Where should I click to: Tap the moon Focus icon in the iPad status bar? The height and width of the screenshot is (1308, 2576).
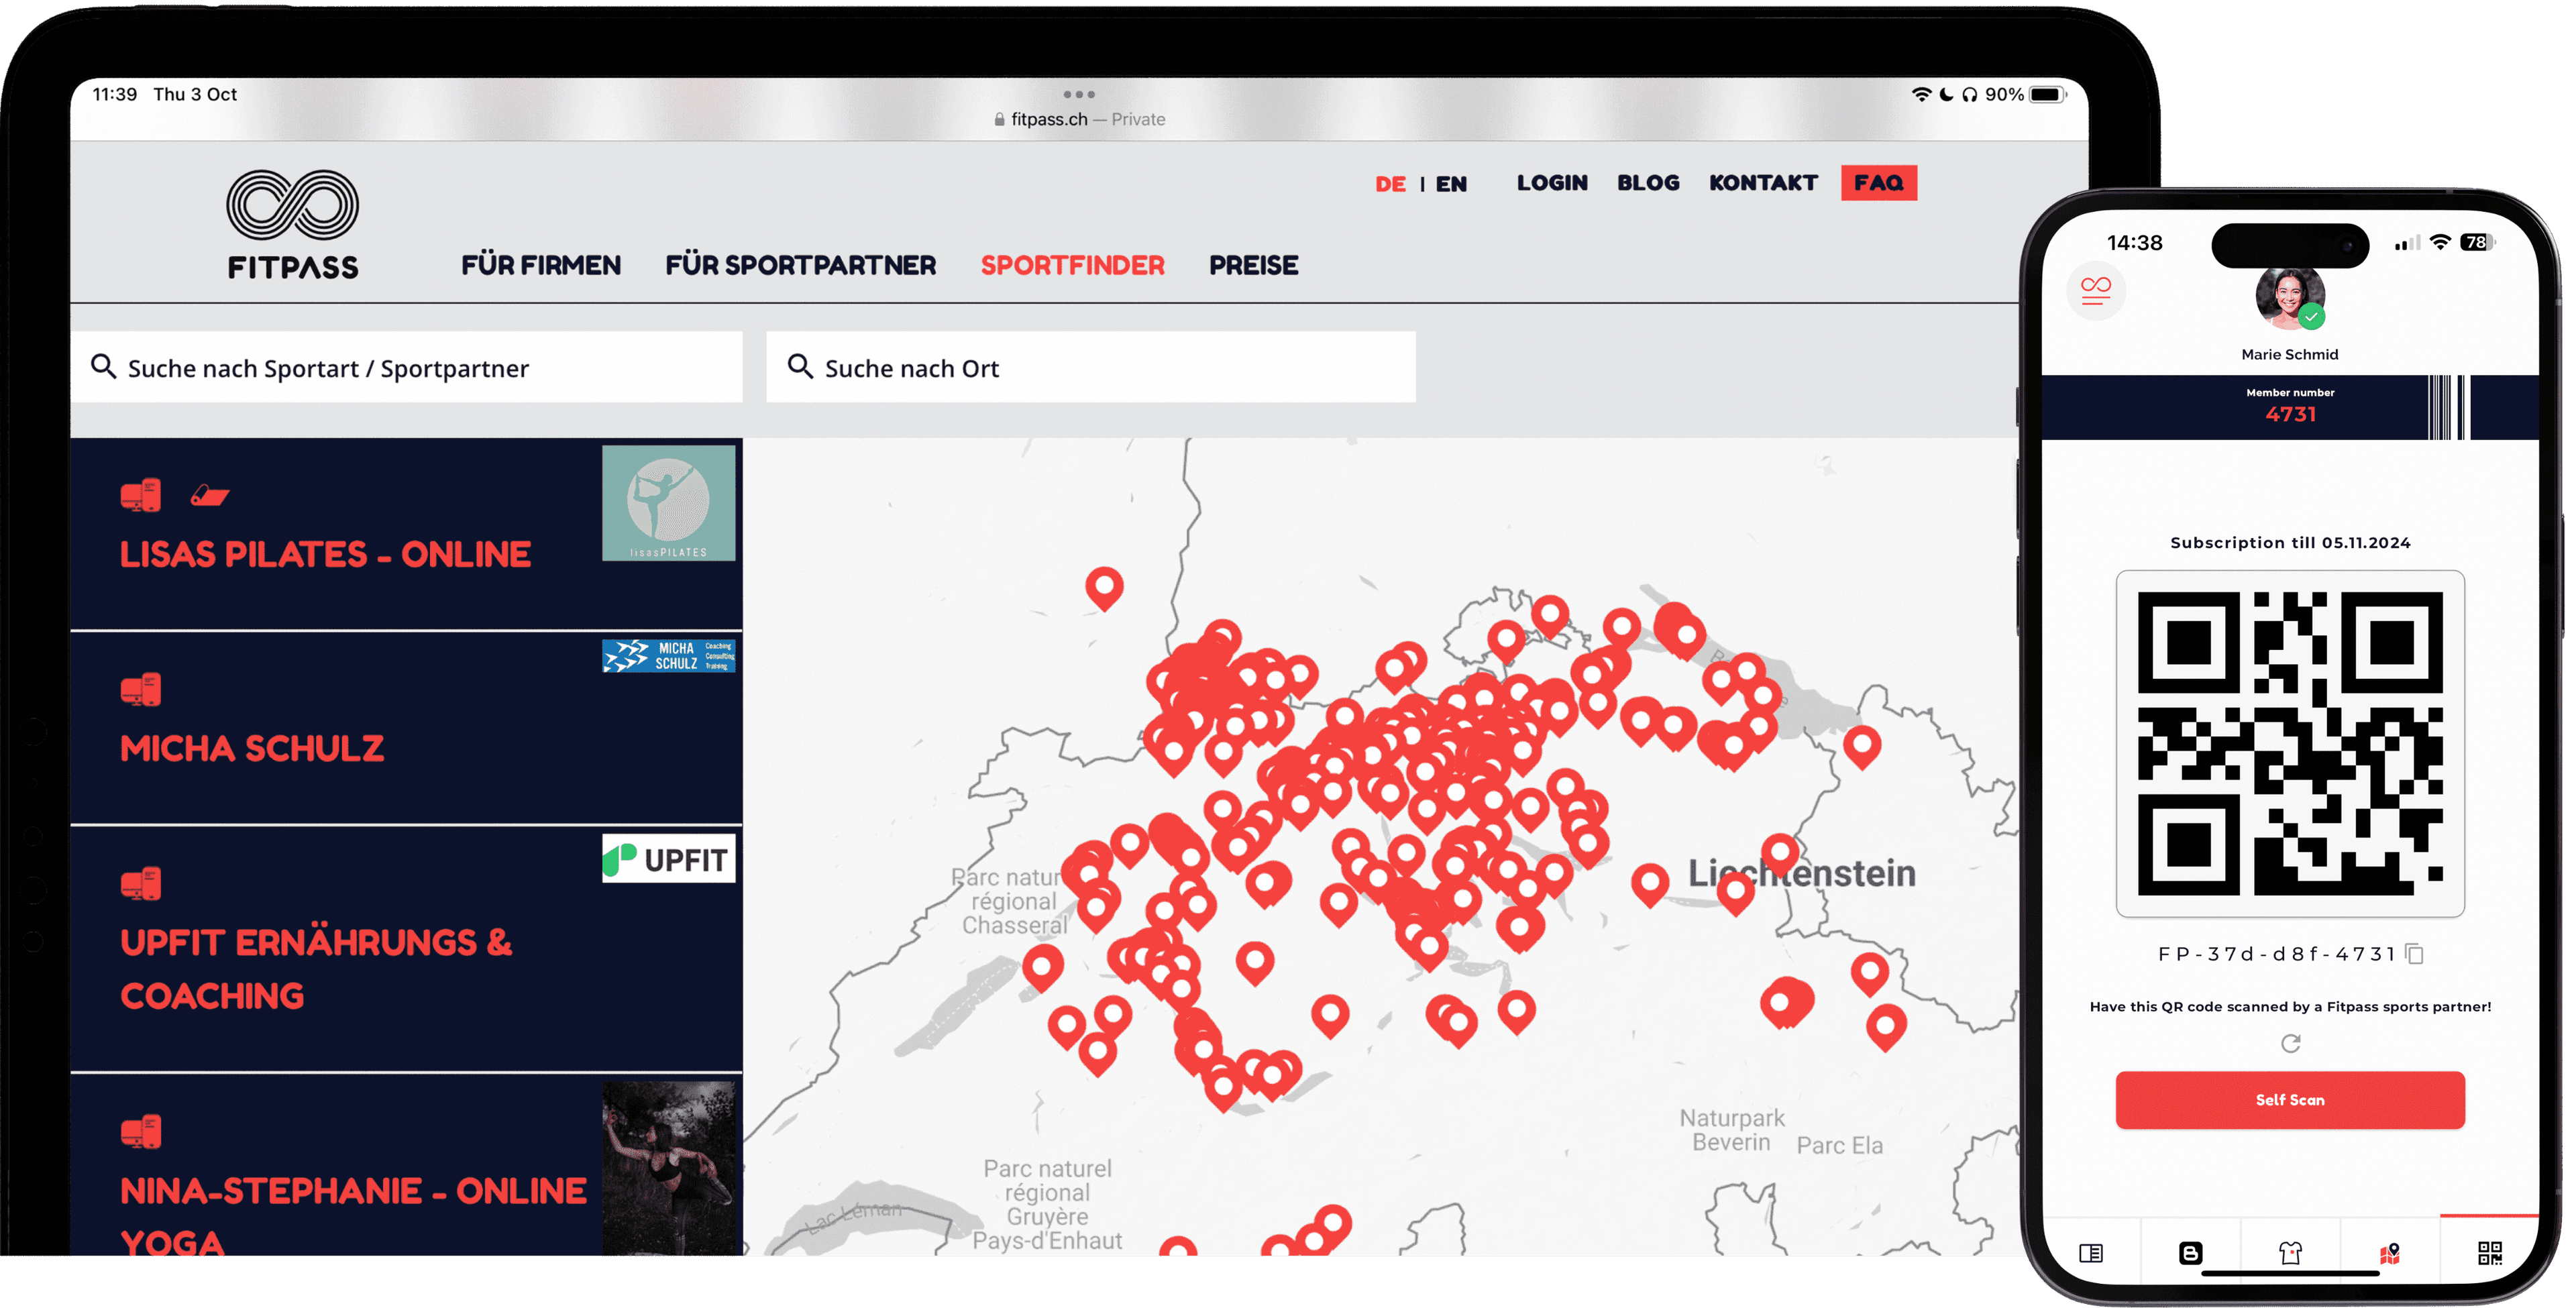coord(1946,94)
